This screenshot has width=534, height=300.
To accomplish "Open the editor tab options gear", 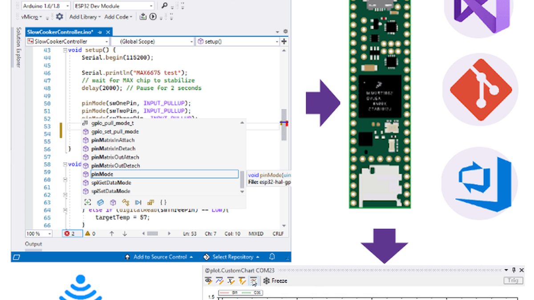I will (286, 32).
